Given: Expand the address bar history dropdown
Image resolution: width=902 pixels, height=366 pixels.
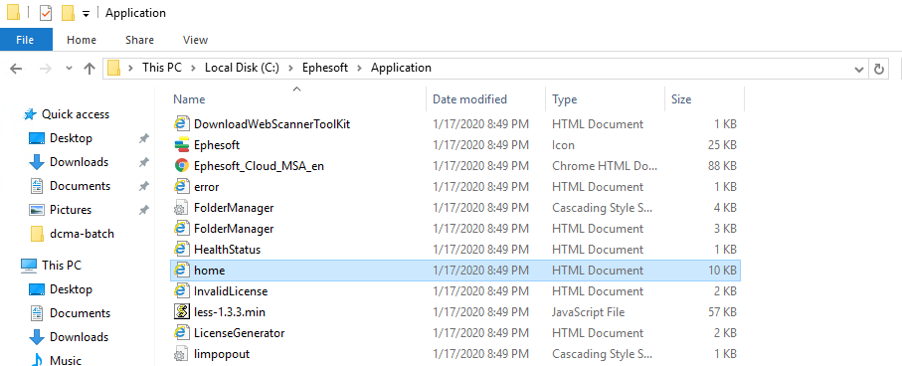Looking at the screenshot, I should 859,69.
